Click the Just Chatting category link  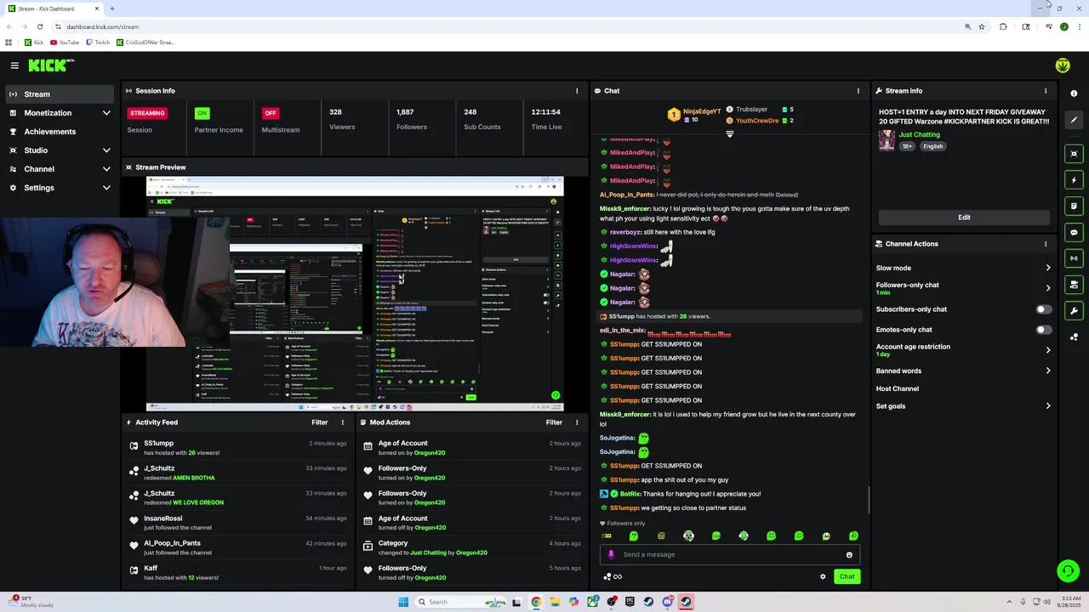click(920, 134)
